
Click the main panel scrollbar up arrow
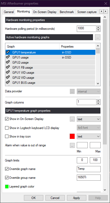[105, 17]
